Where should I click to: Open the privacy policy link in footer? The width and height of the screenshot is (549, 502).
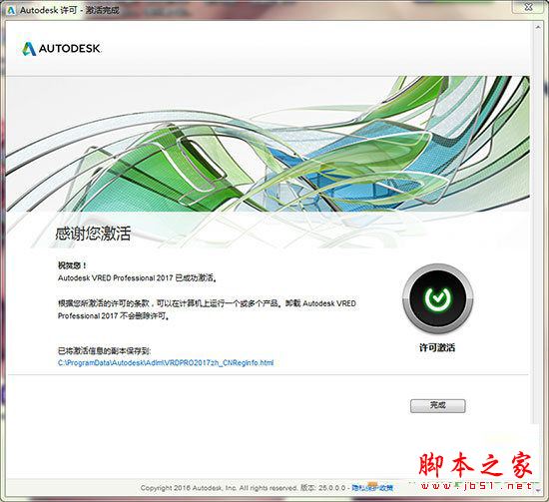[372, 488]
